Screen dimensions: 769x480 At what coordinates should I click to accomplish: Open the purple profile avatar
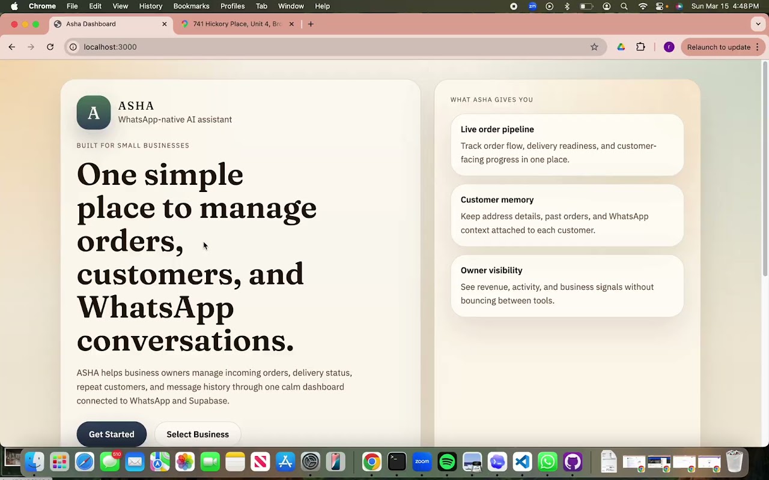tap(669, 47)
